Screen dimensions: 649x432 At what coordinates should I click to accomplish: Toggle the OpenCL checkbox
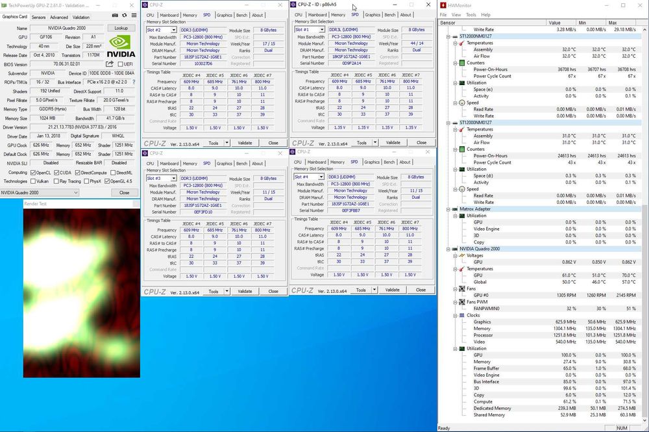(x=33, y=173)
